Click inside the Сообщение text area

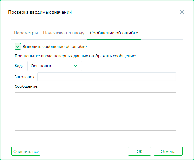(x=95, y=111)
